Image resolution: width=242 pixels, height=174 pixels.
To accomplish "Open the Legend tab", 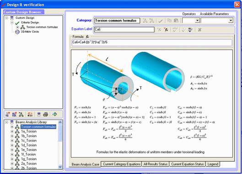I will (x=213, y=164).
